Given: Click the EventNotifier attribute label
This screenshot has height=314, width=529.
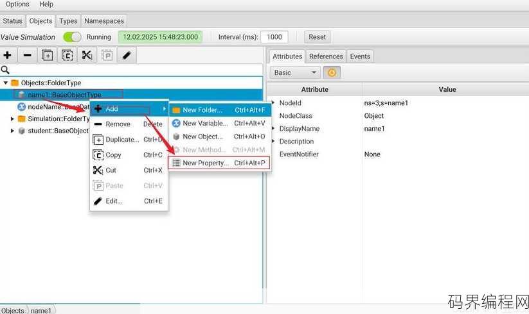Looking at the screenshot, I should click(x=299, y=154).
